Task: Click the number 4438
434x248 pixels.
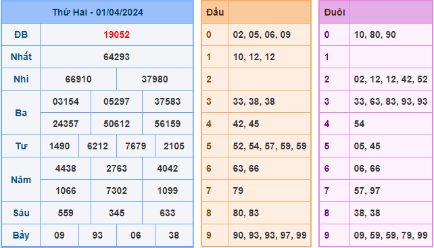Action: click(x=66, y=168)
